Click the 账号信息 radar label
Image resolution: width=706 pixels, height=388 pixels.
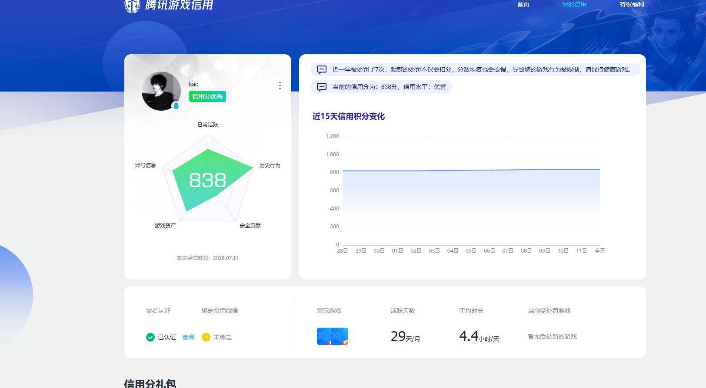point(146,165)
